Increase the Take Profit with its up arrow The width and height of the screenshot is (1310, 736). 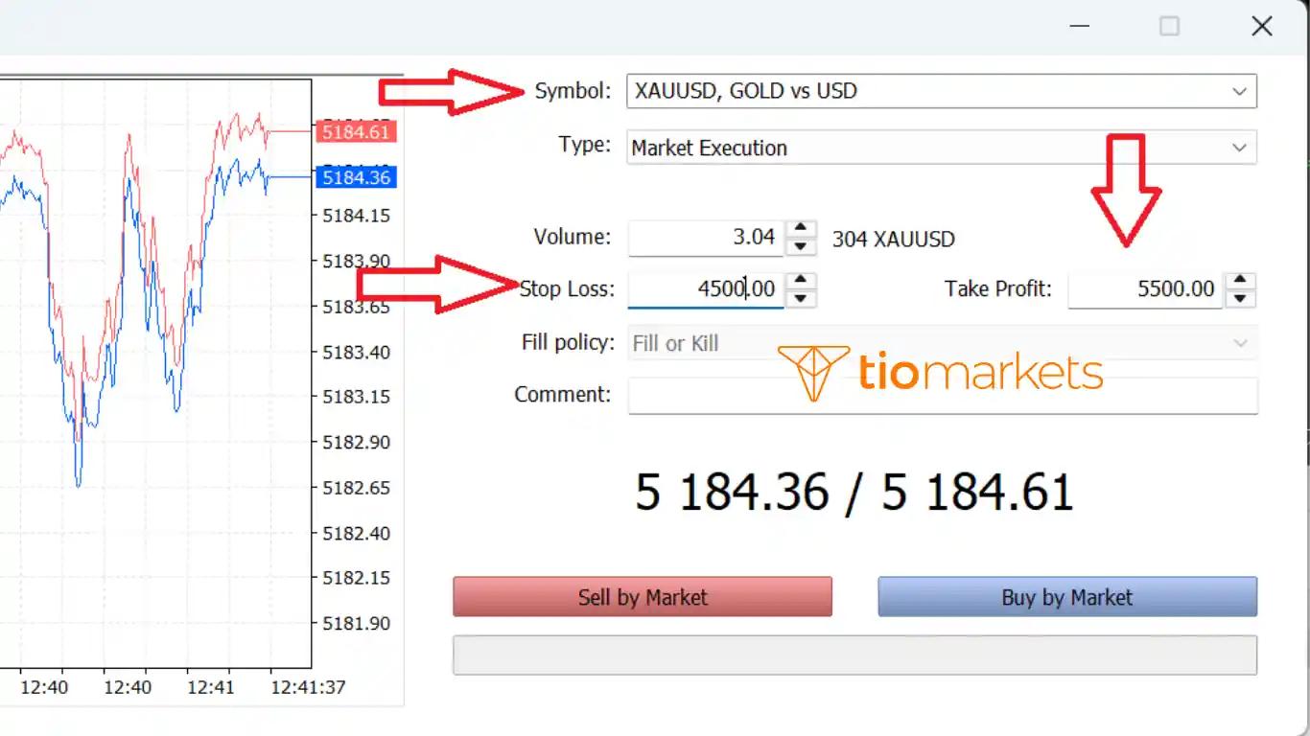coord(1240,280)
